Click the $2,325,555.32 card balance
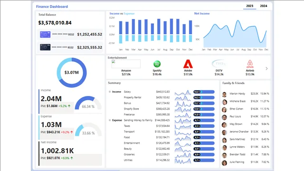Image resolution: width=304 pixels, height=171 pixels. pos(90,47)
